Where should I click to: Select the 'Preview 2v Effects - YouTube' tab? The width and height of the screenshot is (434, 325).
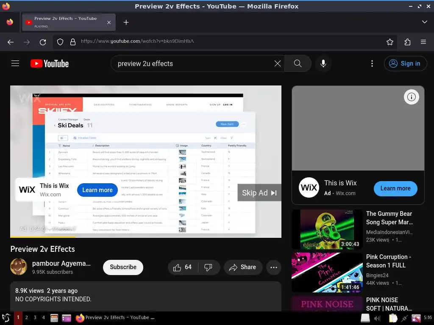[x=68, y=22]
